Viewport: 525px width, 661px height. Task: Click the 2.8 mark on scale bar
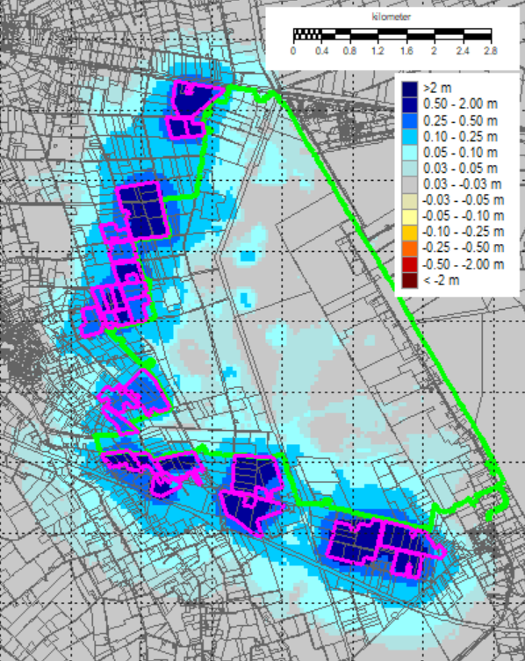[x=491, y=51]
